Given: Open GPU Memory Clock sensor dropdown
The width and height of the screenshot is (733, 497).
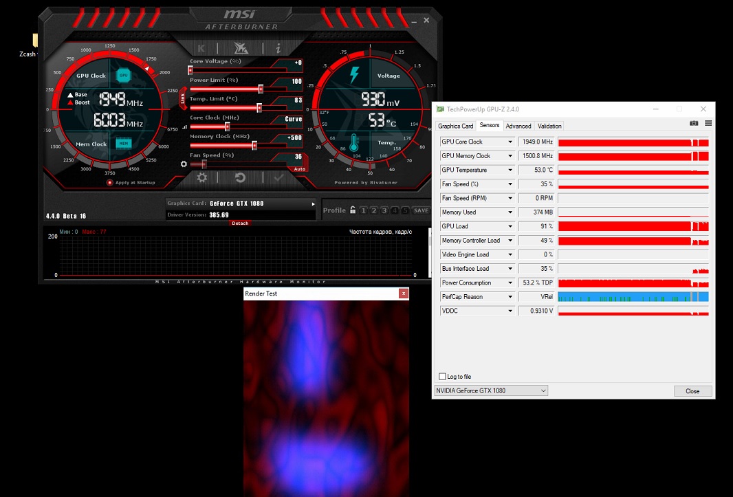Looking at the screenshot, I should [510, 155].
